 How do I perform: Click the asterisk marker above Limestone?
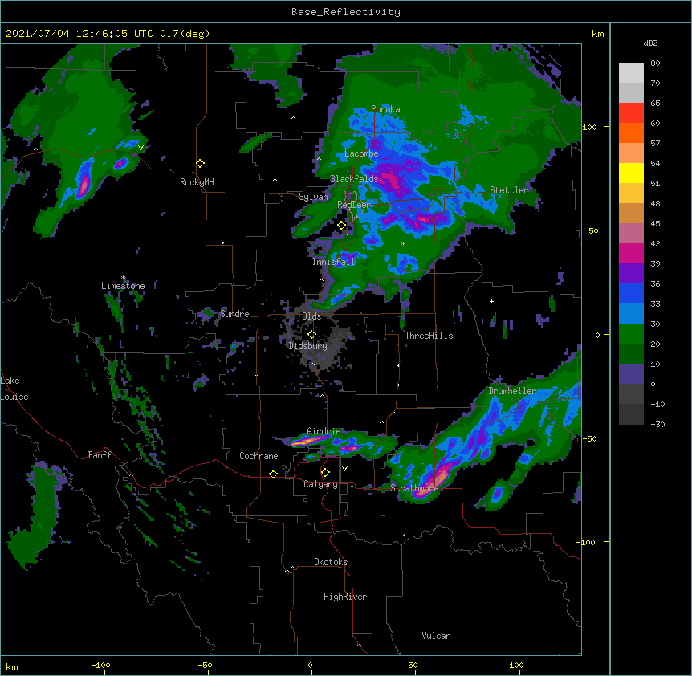(x=124, y=278)
